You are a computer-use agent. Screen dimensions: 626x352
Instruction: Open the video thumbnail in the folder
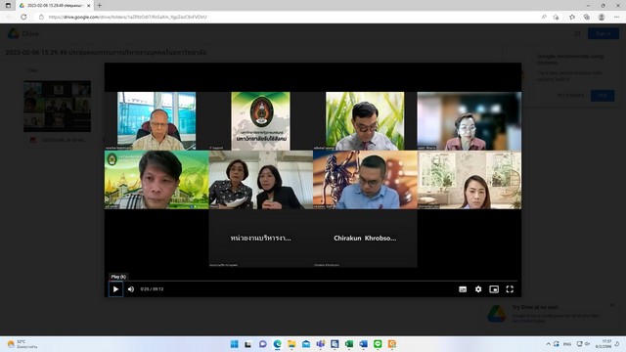pyautogui.click(x=57, y=107)
